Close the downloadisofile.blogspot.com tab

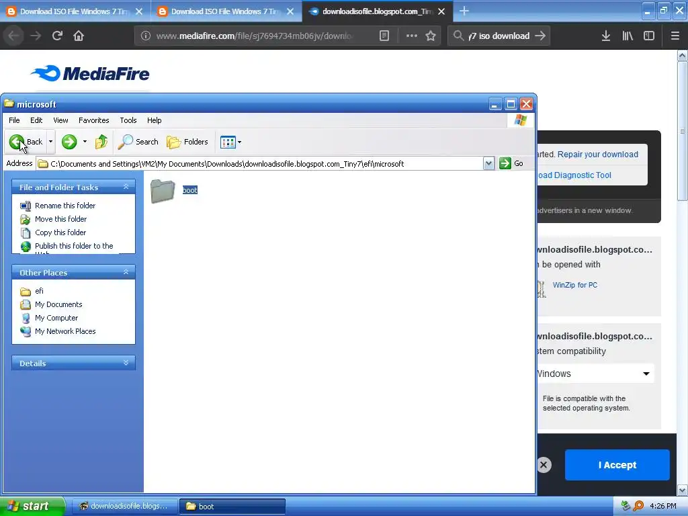pos(442,11)
